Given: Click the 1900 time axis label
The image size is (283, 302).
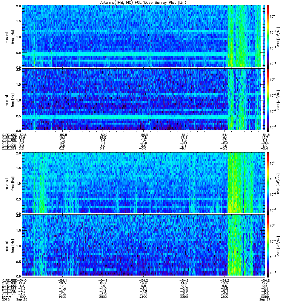Looking at the screenshot, I should (x=62, y=297).
